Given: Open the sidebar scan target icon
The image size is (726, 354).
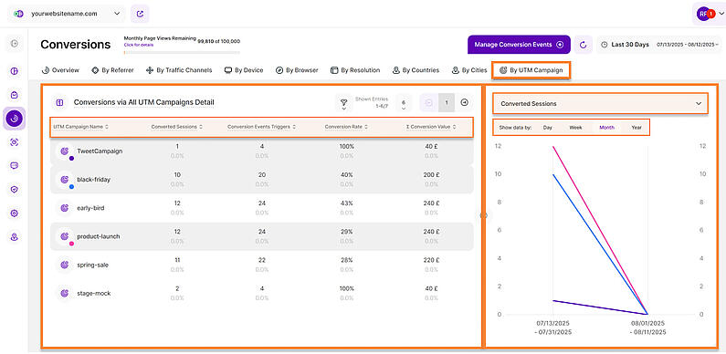Looking at the screenshot, I should coord(15,142).
